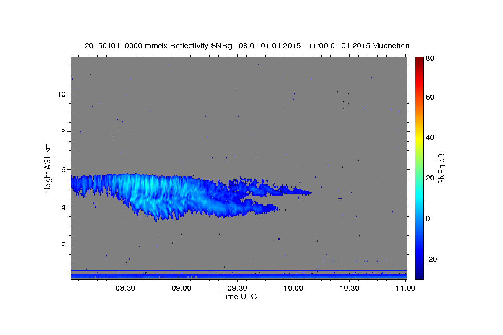
Task: Click the 10:30 time tick label
Action: tap(350, 288)
